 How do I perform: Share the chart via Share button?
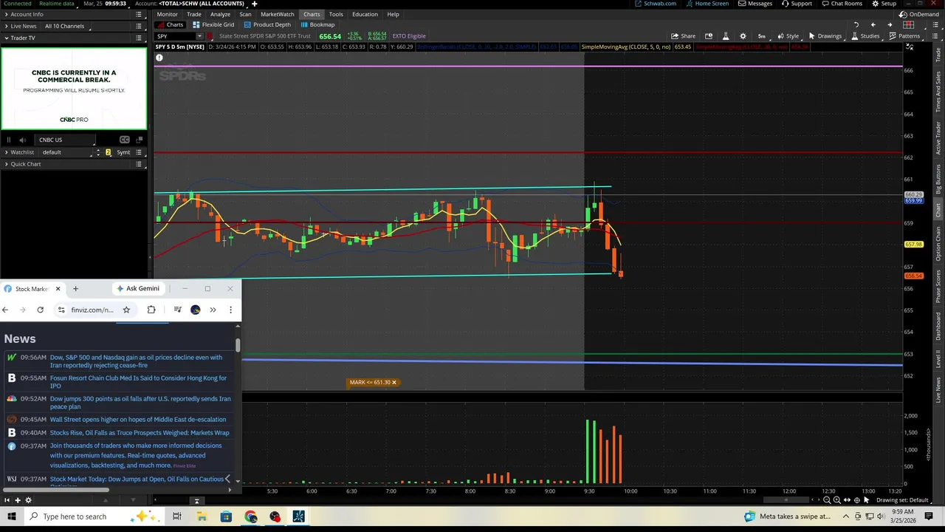[x=683, y=36]
